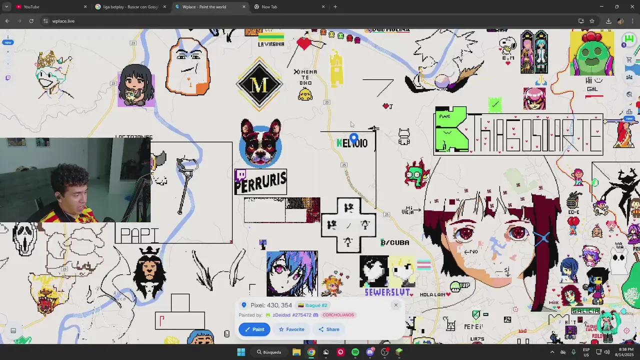
Task: Open Spotify from taskbar
Action: tap(355, 352)
